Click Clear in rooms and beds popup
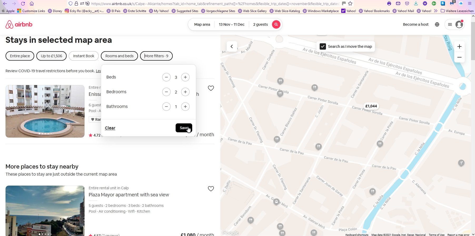 click(x=110, y=128)
